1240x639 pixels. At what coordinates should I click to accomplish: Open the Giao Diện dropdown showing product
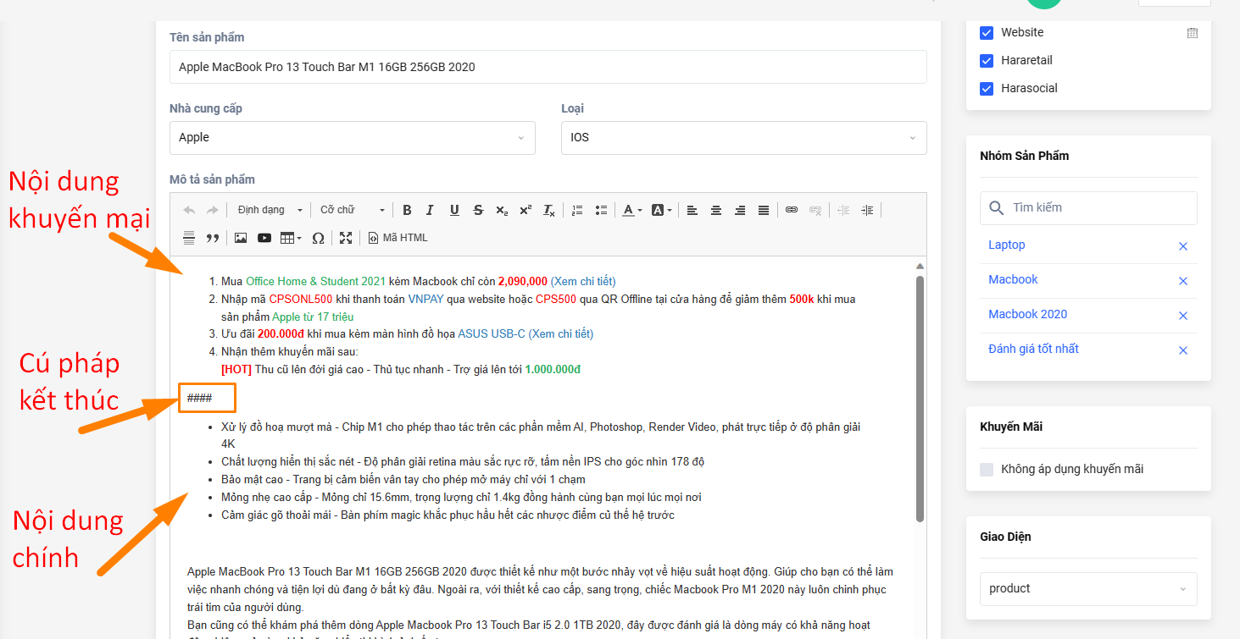(x=1088, y=589)
